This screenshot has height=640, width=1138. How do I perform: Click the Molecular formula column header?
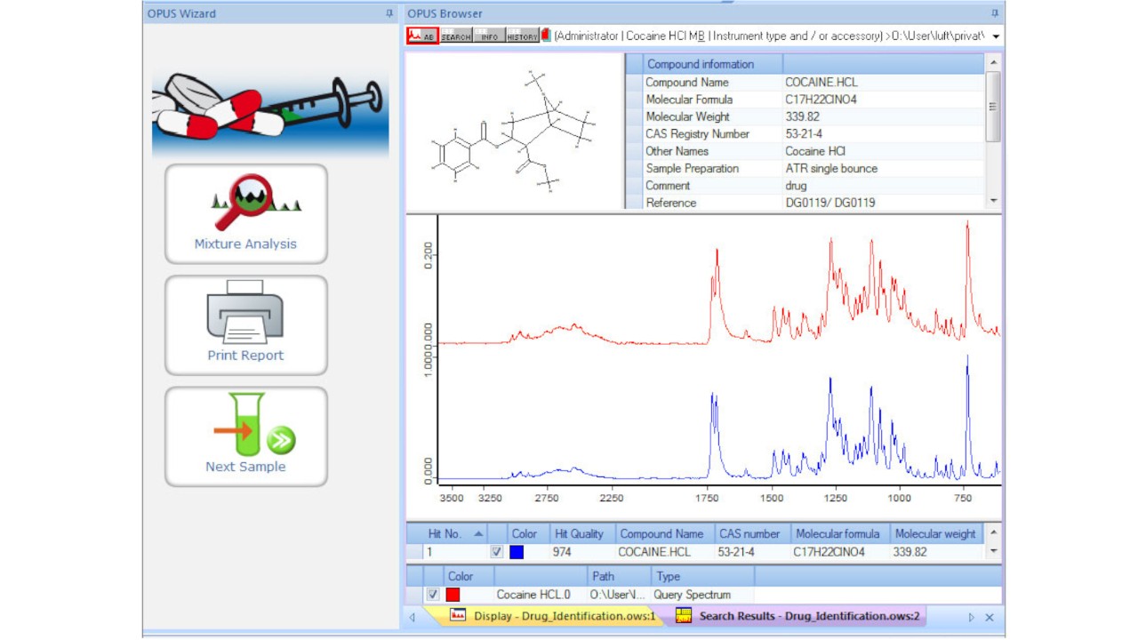tap(840, 534)
